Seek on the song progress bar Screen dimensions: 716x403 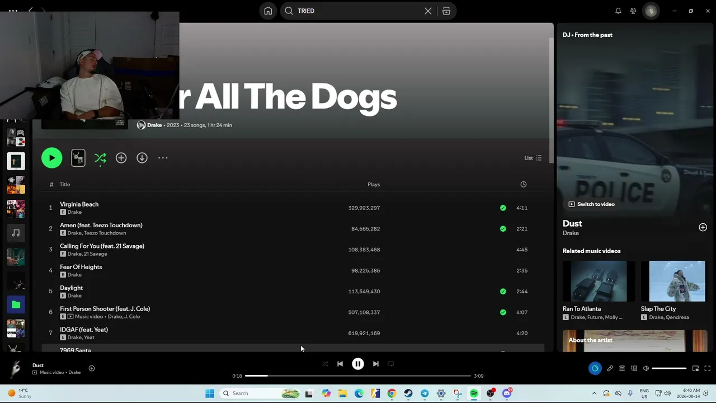coord(358,376)
